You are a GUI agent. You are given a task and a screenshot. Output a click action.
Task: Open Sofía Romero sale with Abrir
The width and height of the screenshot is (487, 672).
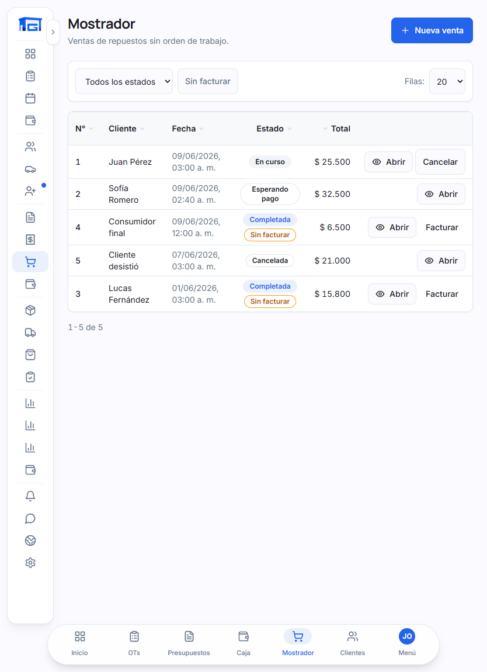click(x=441, y=194)
